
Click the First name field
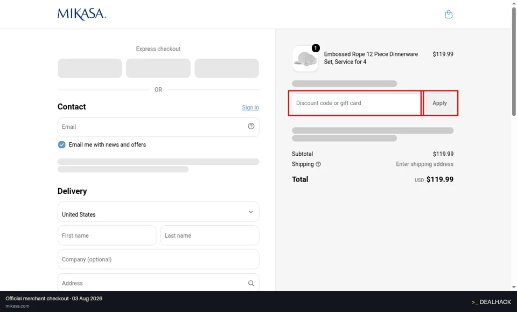(107, 235)
